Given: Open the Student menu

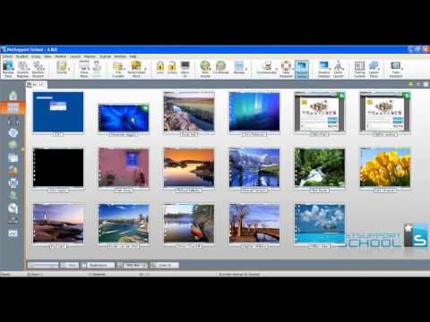Looking at the screenshot, I should pyautogui.click(x=21, y=56).
